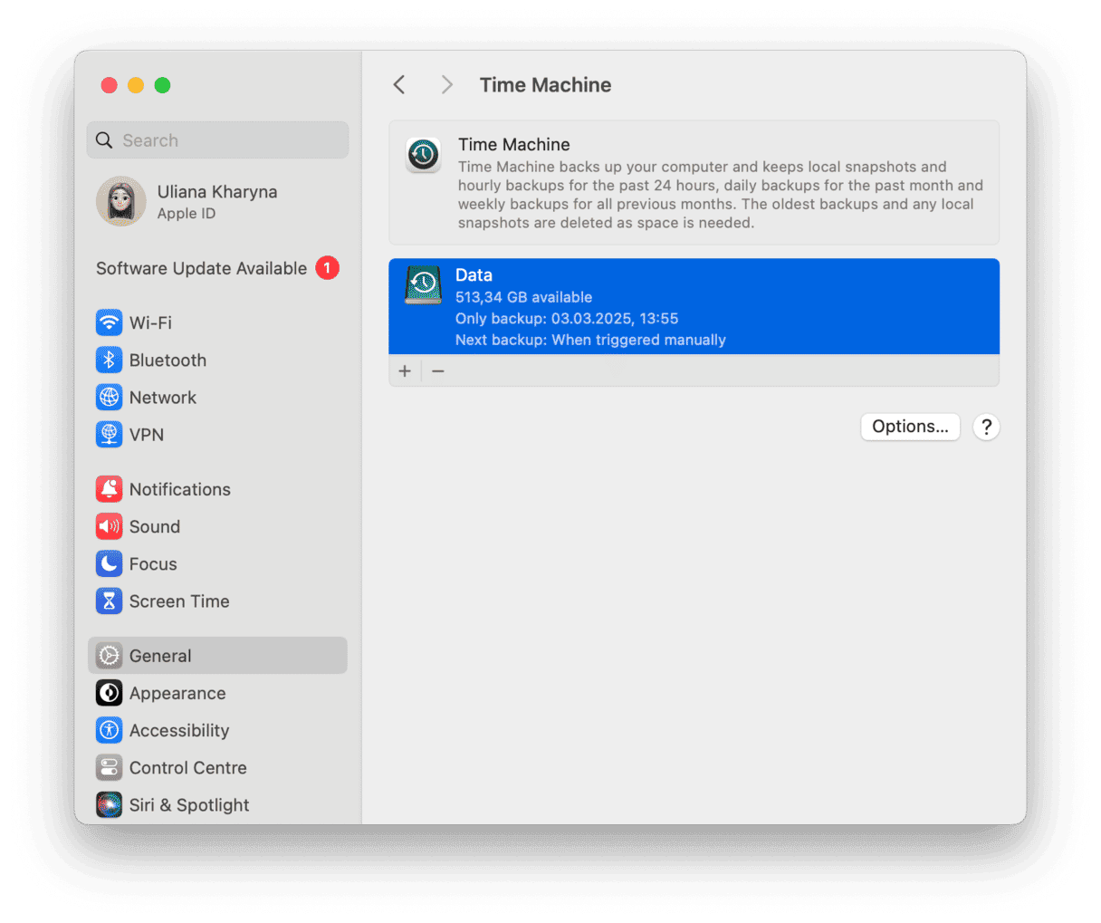
Task: Click 'Only backup: 03.03.2025, 13:55'
Action: 567,319
